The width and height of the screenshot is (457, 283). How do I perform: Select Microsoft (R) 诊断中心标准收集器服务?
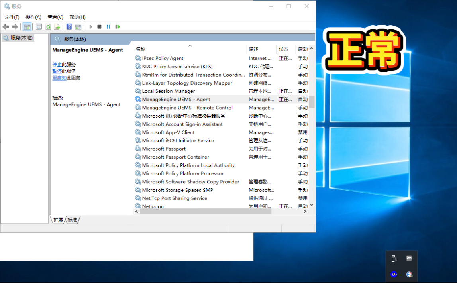click(184, 116)
